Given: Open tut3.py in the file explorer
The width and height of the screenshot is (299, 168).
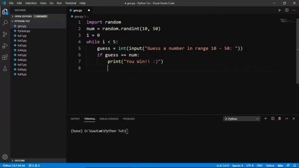Looking at the screenshot, I should click(38, 45).
